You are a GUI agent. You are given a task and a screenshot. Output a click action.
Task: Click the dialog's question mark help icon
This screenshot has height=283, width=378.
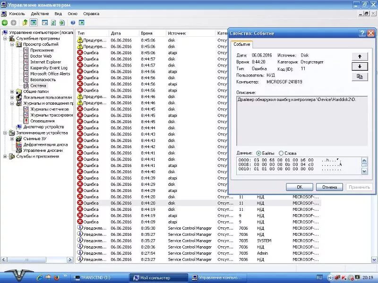[362, 33]
